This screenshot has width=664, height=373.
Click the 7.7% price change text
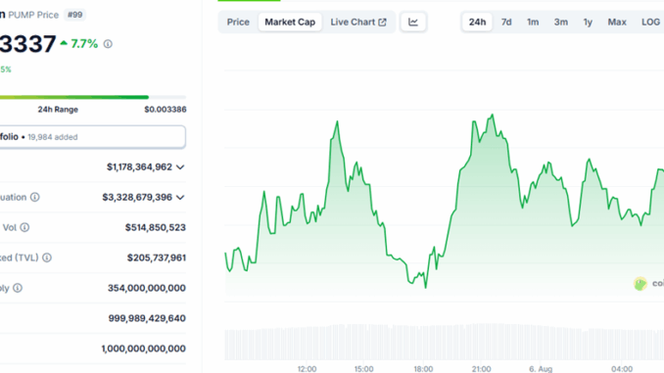tap(84, 44)
